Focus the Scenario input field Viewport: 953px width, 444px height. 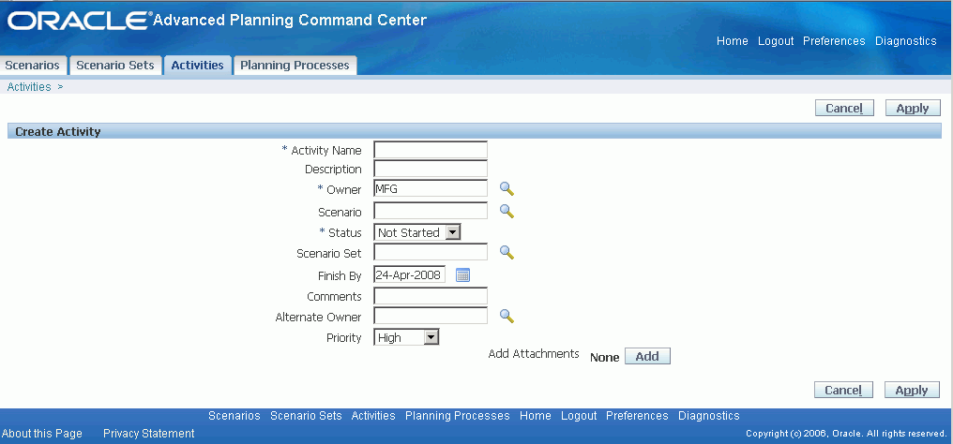click(431, 211)
